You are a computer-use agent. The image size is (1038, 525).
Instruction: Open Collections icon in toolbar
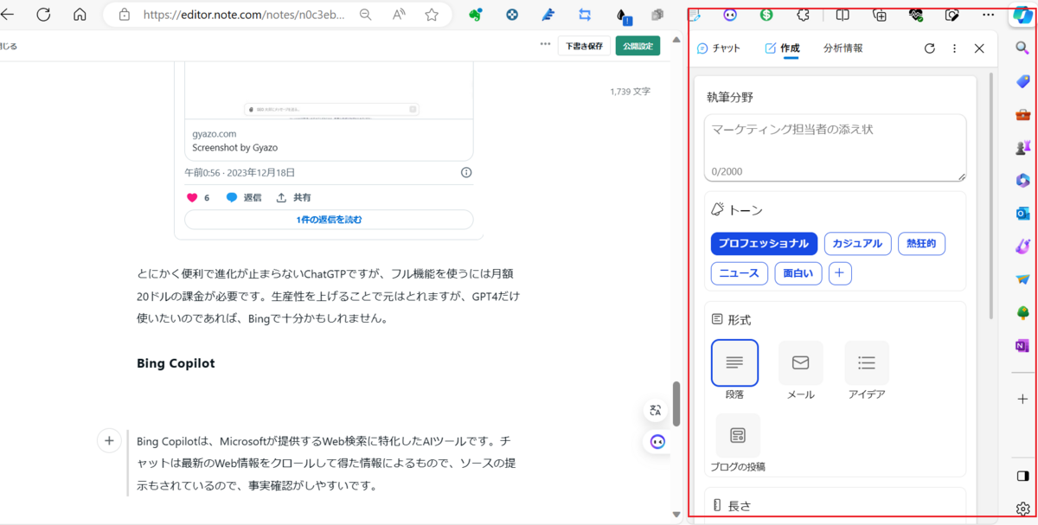[880, 15]
